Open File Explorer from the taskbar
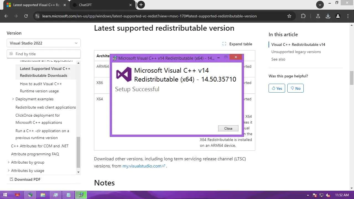354x199 pixels. tap(43, 195)
